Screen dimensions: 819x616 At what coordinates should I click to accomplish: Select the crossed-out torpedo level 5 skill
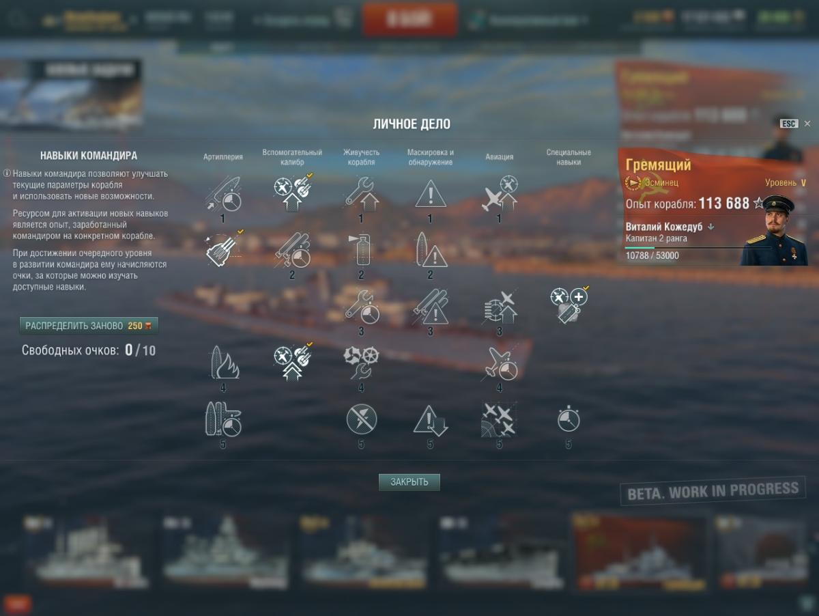(361, 419)
